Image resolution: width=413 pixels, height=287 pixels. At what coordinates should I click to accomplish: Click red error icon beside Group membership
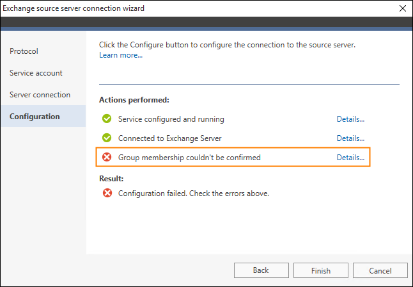[107, 157]
